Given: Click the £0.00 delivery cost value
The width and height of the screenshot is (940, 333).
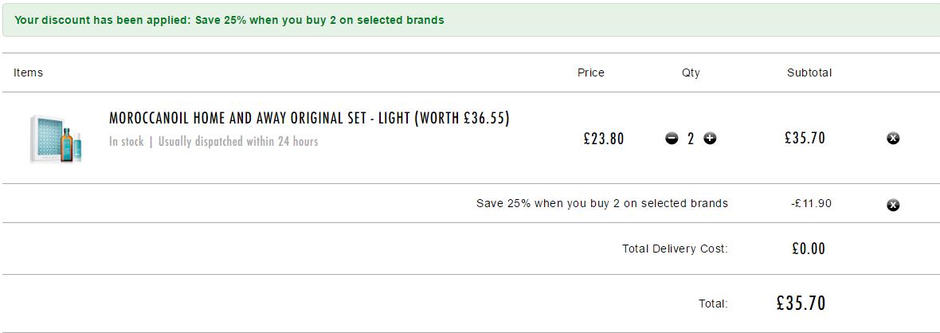Looking at the screenshot, I should click(809, 249).
